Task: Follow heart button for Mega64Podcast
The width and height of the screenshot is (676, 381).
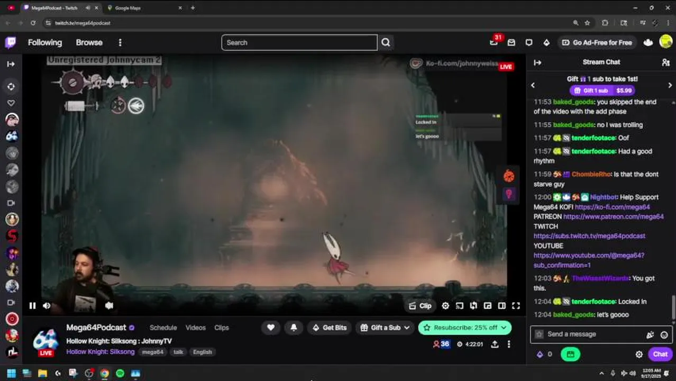Action: click(270, 328)
